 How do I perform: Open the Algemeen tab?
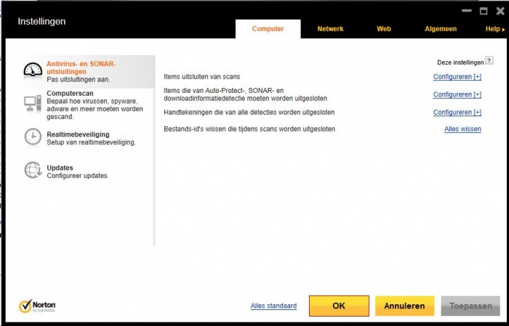441,29
